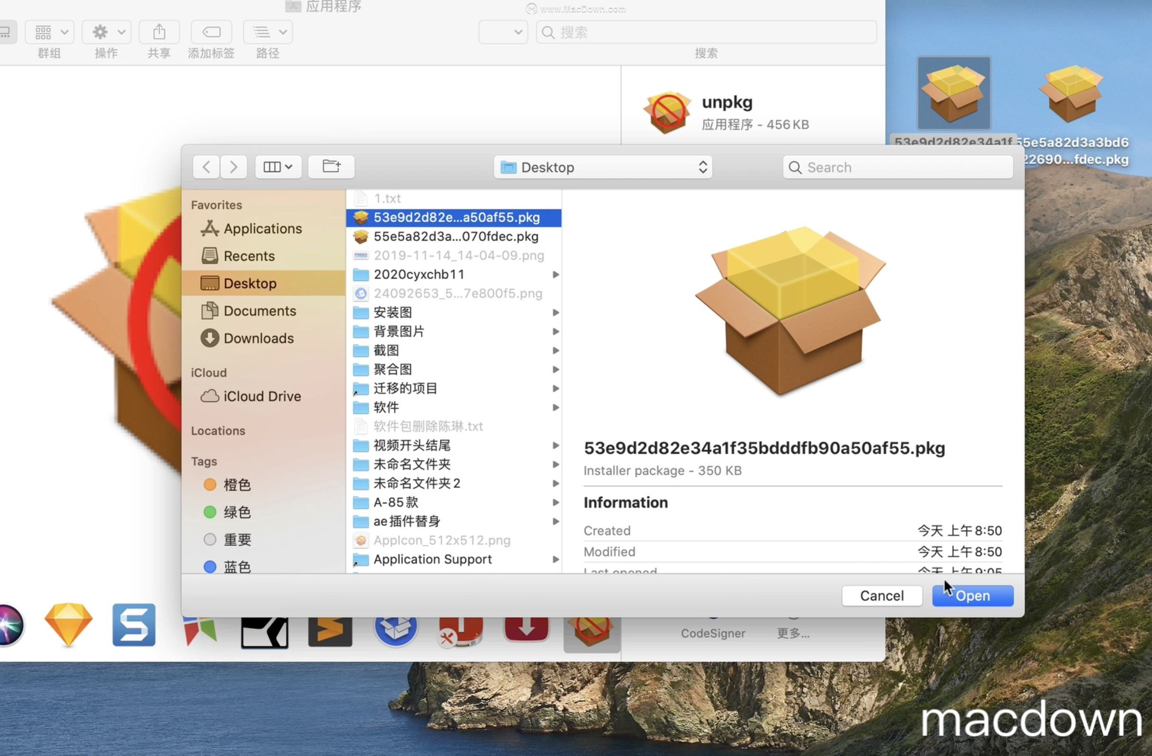Click the unpkg application icon
The width and height of the screenshot is (1152, 756).
[x=667, y=112]
